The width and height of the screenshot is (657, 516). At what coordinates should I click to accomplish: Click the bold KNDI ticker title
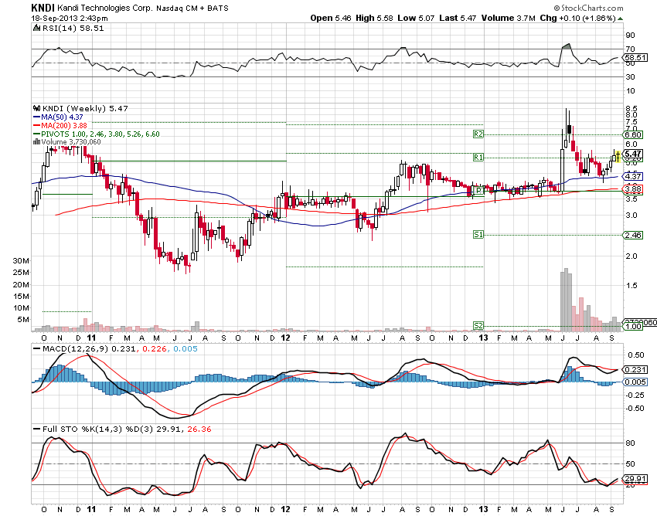click(x=43, y=8)
